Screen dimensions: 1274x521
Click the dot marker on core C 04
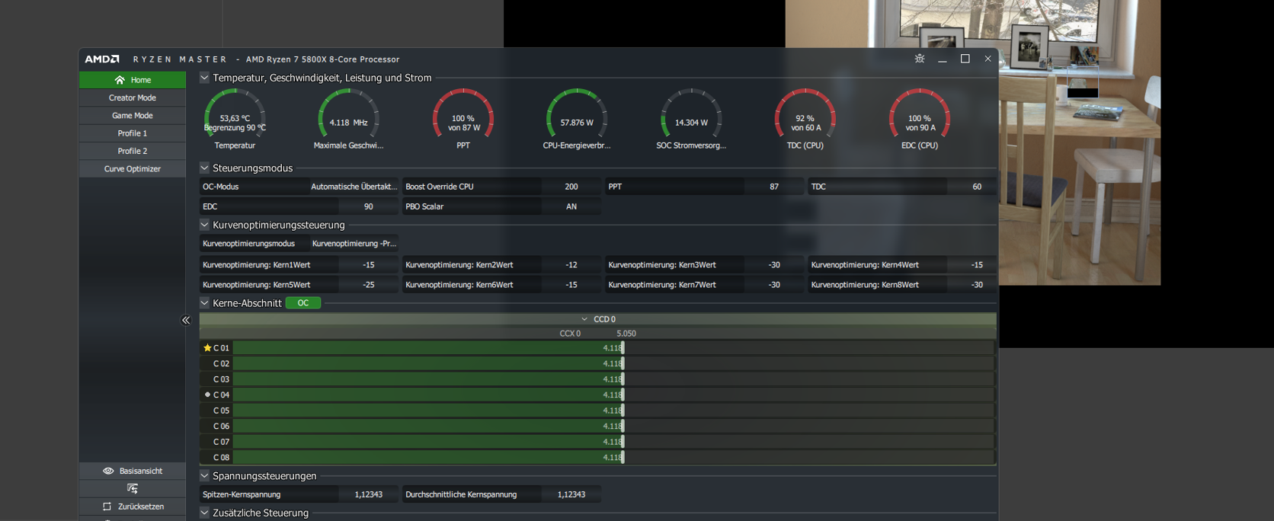coord(207,395)
